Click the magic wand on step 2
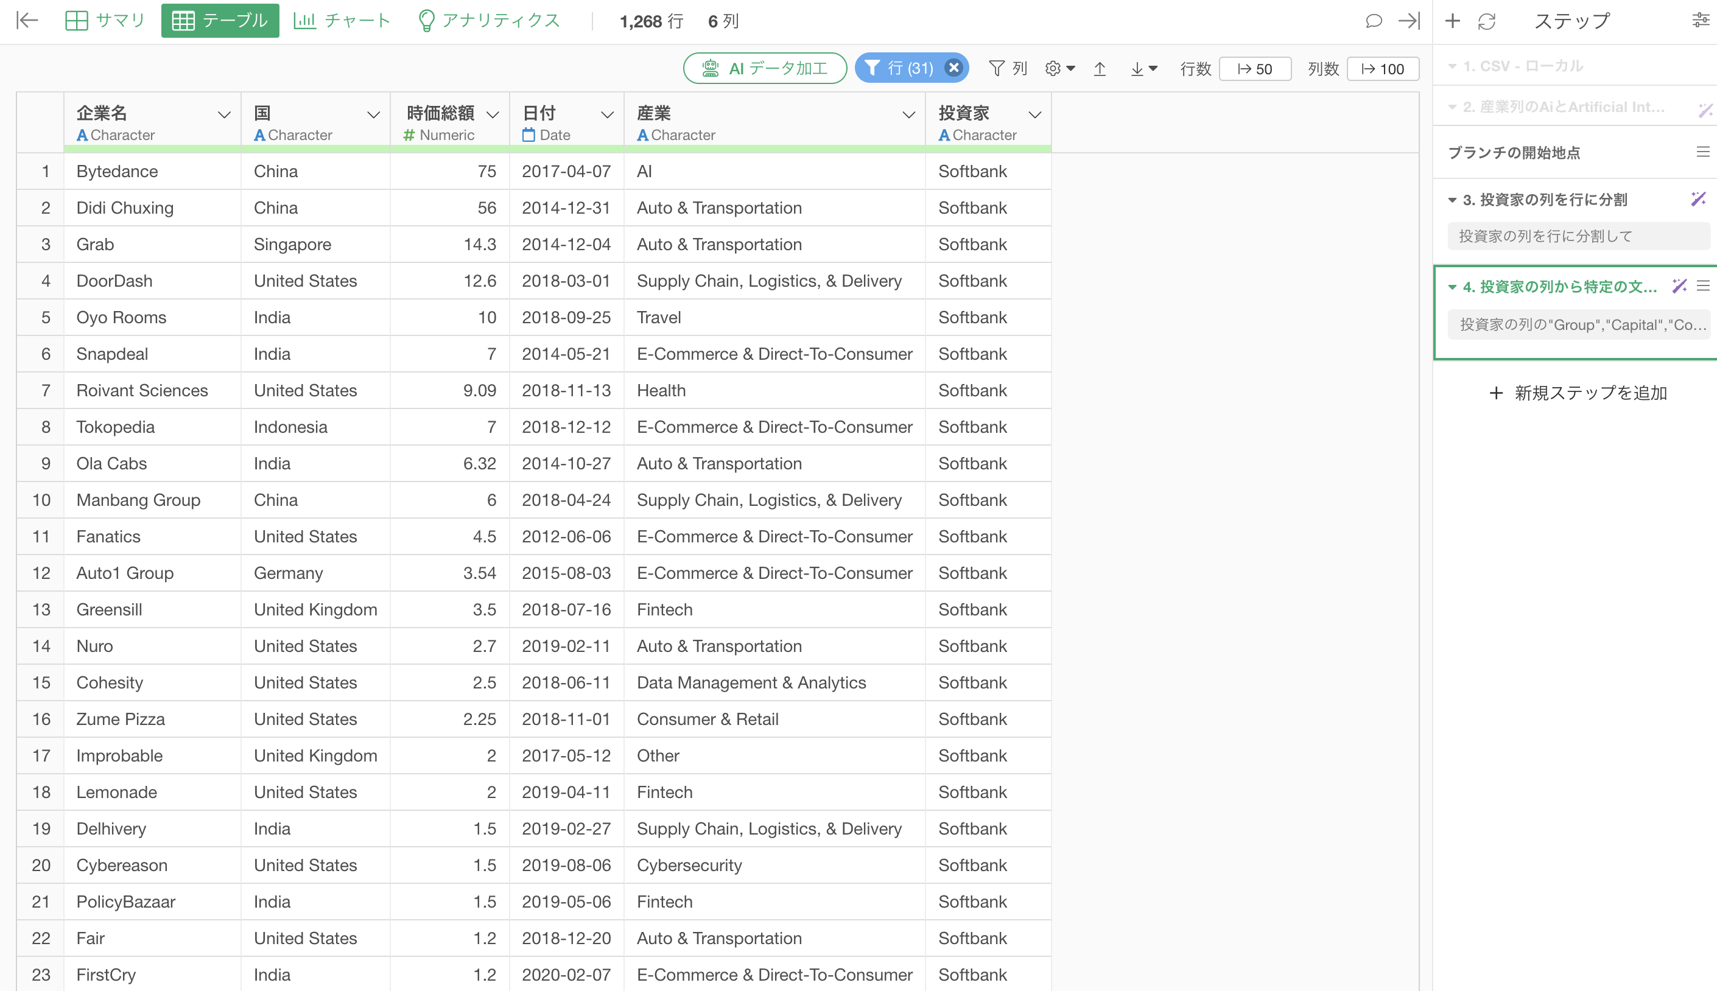This screenshot has width=1717, height=991. pyautogui.click(x=1705, y=109)
